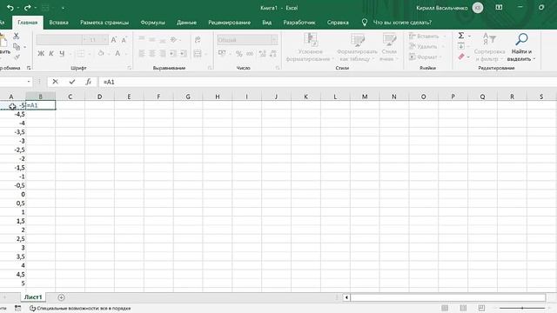Switch to Page Break Preview in the status bar
This screenshot has height=313, width=557.
point(481,308)
